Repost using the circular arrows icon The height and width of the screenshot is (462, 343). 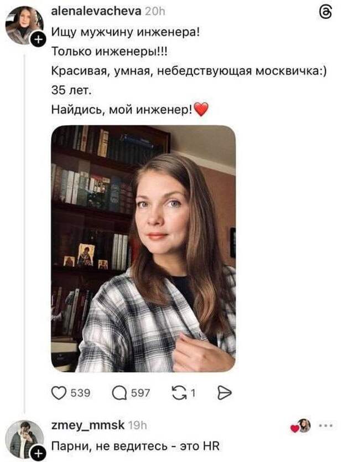click(x=179, y=393)
